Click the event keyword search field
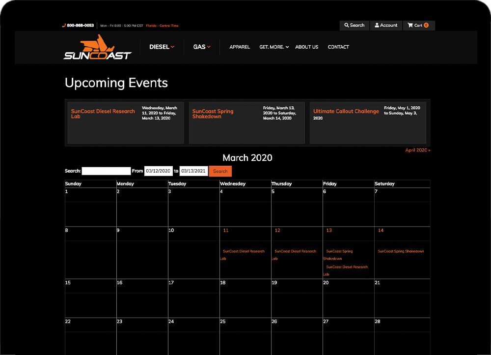Image resolution: width=491 pixels, height=355 pixels. pyautogui.click(x=106, y=171)
